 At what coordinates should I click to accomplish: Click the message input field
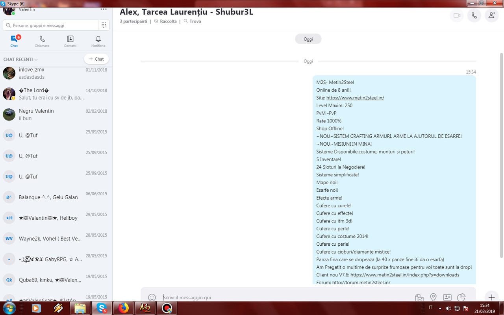pyautogui.click(x=285, y=297)
